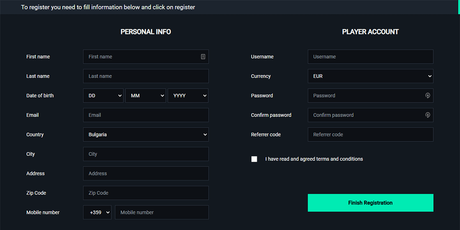Check the terms and conditions checkbox
Image resolution: width=460 pixels, height=230 pixels.
pos(254,159)
